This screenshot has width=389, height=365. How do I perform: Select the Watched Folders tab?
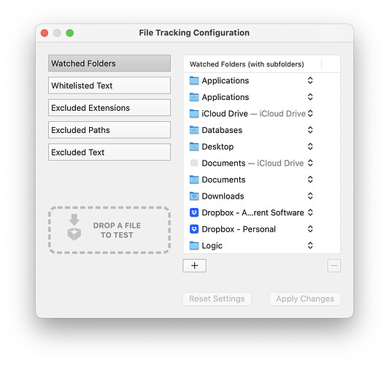click(x=109, y=64)
